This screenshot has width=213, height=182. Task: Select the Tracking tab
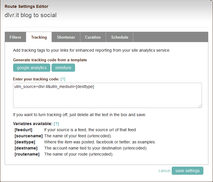click(39, 37)
